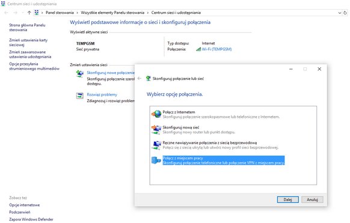Expand chevron after Wszystkie elementy Panelu sterowania
The image size is (350, 223).
[x=148, y=13]
